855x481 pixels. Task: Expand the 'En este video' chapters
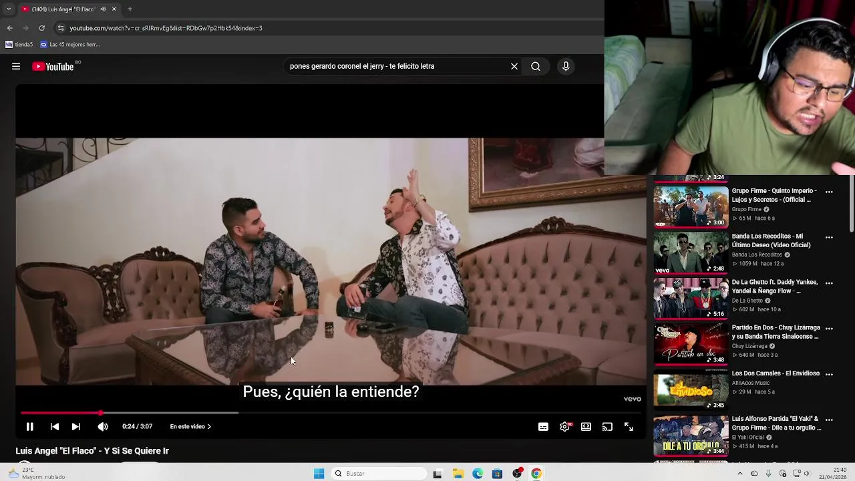pos(190,426)
